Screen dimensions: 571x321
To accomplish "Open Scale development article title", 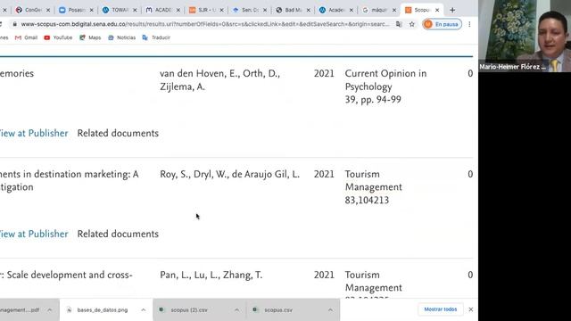I will tap(66, 276).
